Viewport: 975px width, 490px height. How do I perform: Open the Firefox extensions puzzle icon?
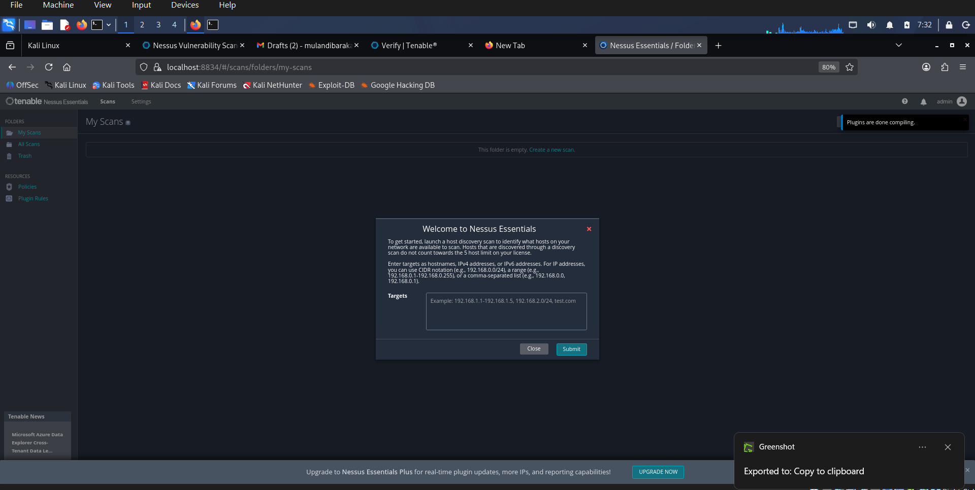945,67
